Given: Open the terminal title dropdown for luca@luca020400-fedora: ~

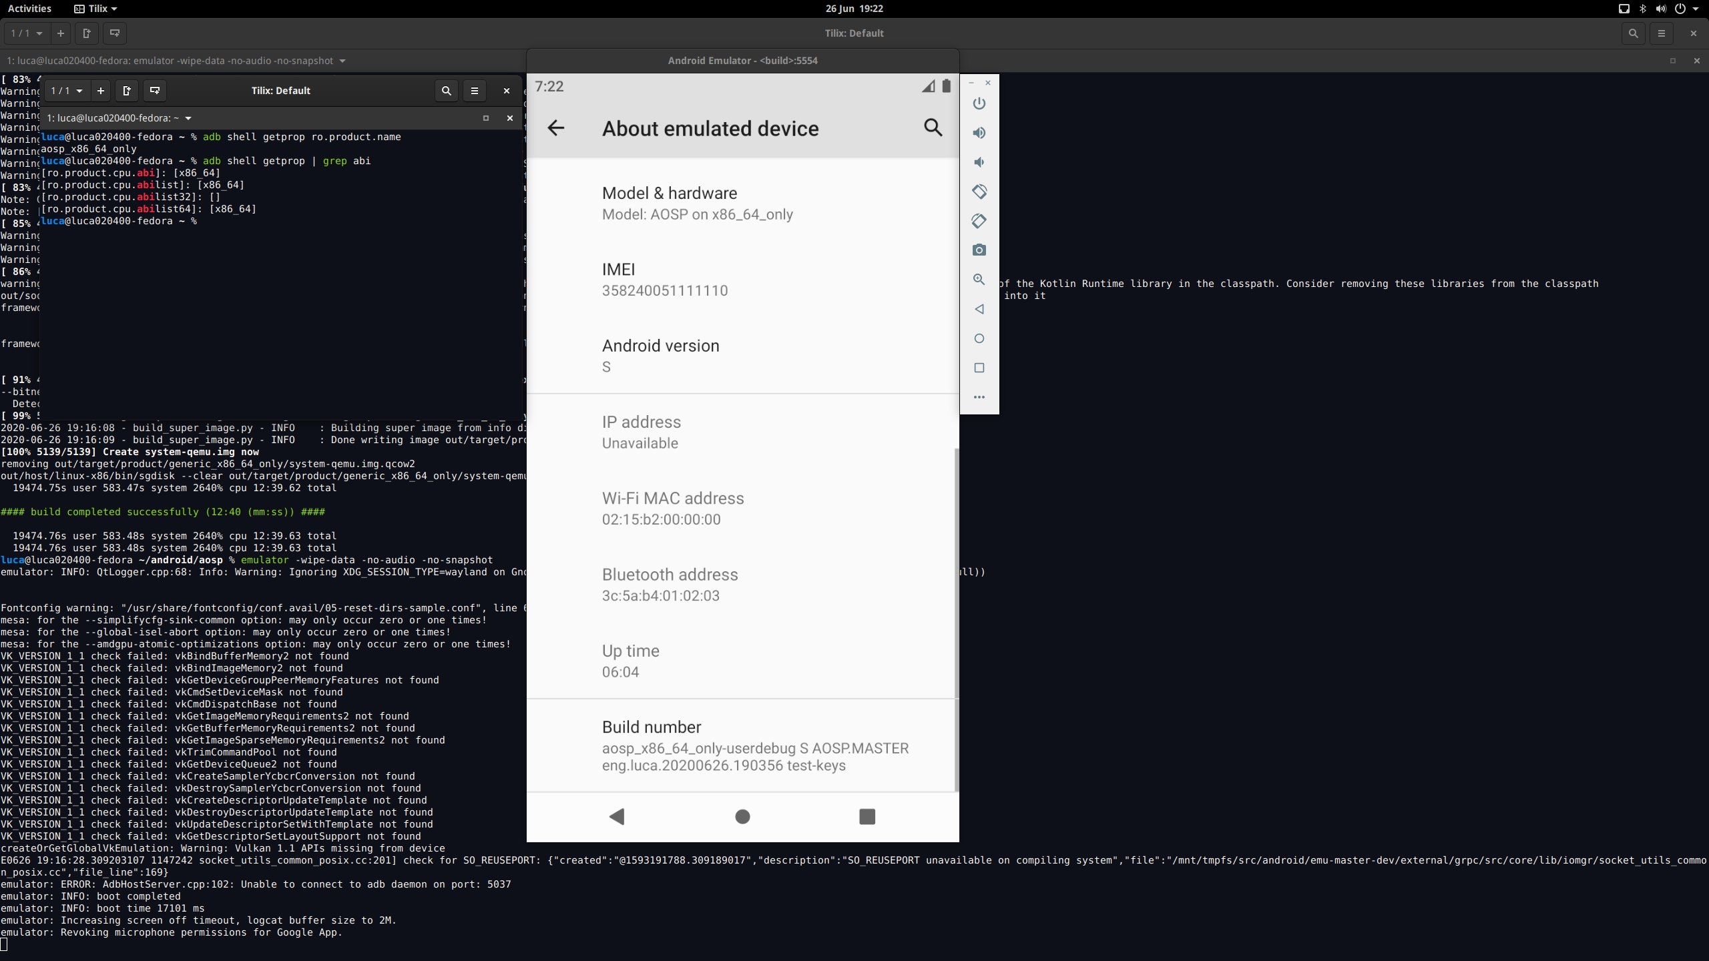Looking at the screenshot, I should coord(188,118).
